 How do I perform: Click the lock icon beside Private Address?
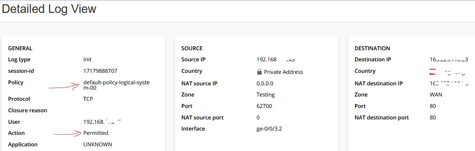point(259,72)
